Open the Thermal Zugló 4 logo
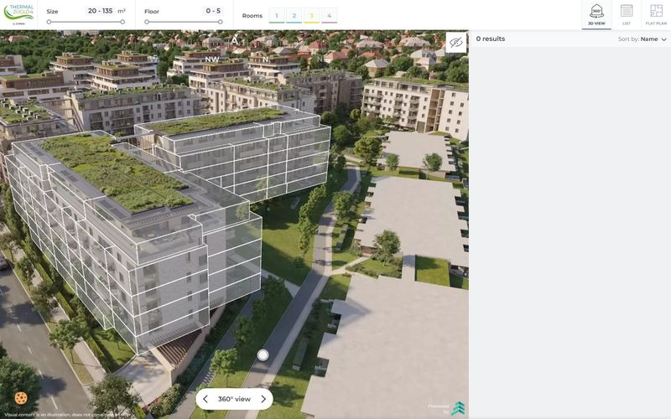 (18, 14)
